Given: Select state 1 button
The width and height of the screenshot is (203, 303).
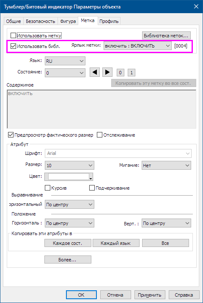Looking at the screenshot, I should point(132,73).
